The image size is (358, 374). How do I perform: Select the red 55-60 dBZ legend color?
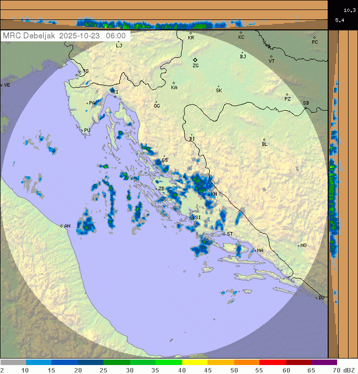tap(272, 363)
